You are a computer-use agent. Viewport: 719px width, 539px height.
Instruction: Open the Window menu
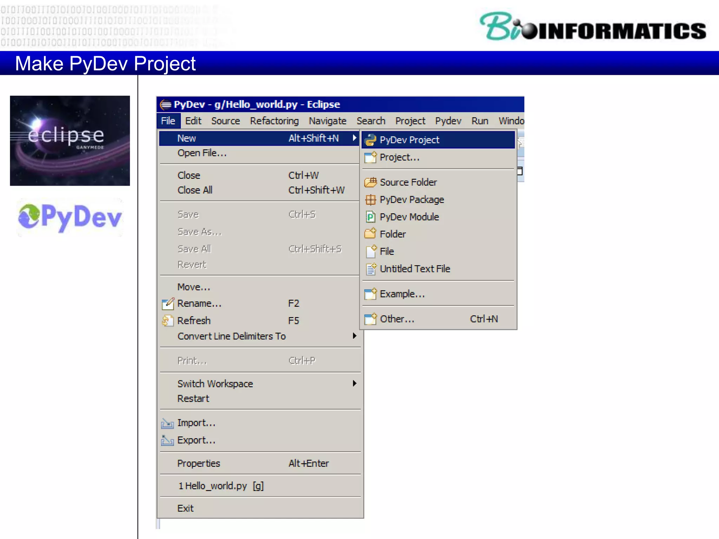pos(511,121)
